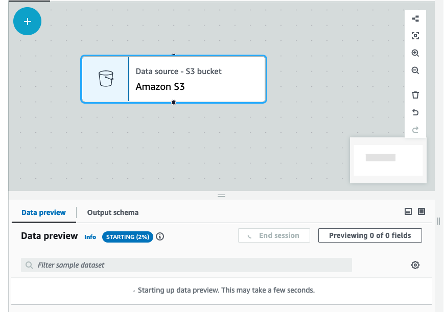Zoom out on the job canvas

(x=415, y=70)
